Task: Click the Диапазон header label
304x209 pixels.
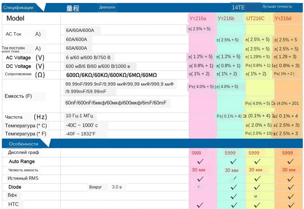Action: click(107, 7)
